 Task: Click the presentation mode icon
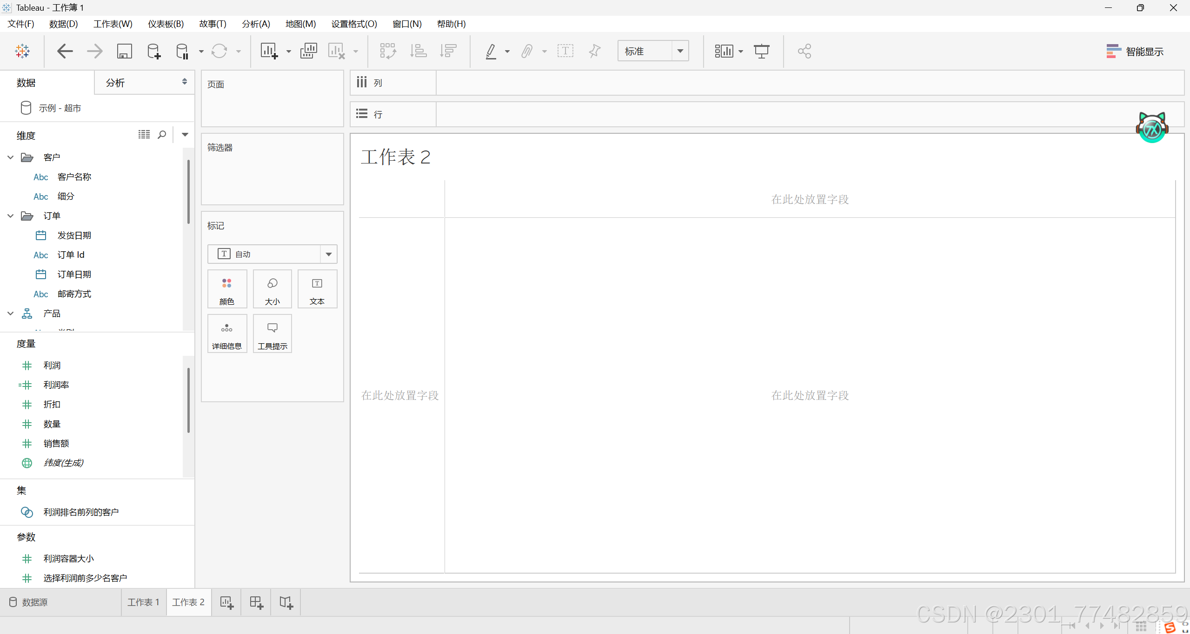pyautogui.click(x=761, y=51)
